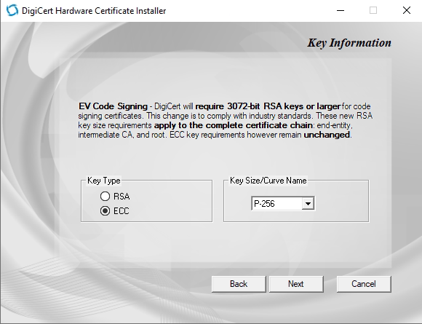
Task: Cancel the certificate installation
Action: click(x=364, y=284)
